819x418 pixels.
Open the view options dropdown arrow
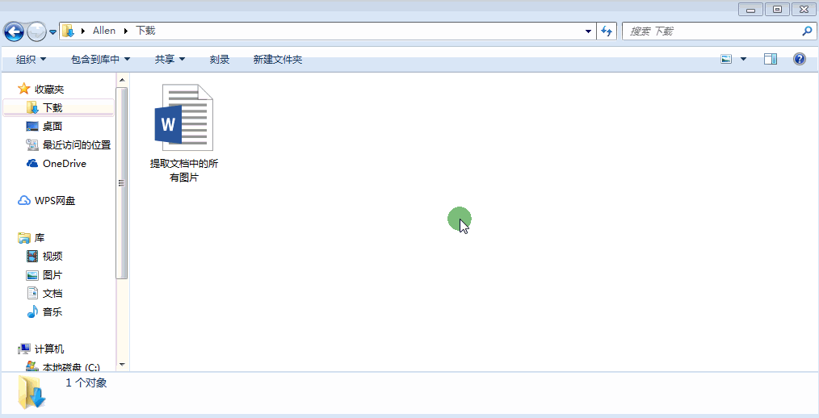click(x=743, y=60)
